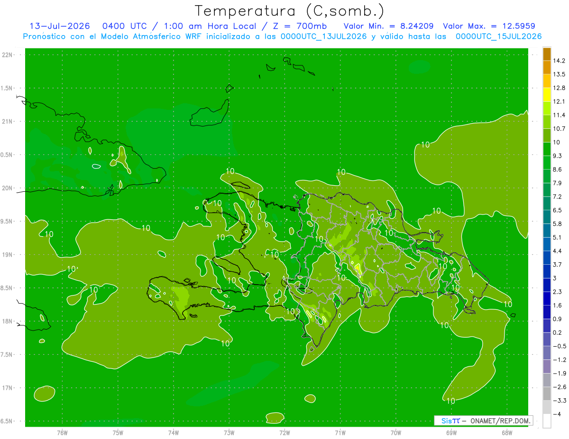Click colorbar value "-4"
This screenshot has height=439, width=569.
[558, 414]
